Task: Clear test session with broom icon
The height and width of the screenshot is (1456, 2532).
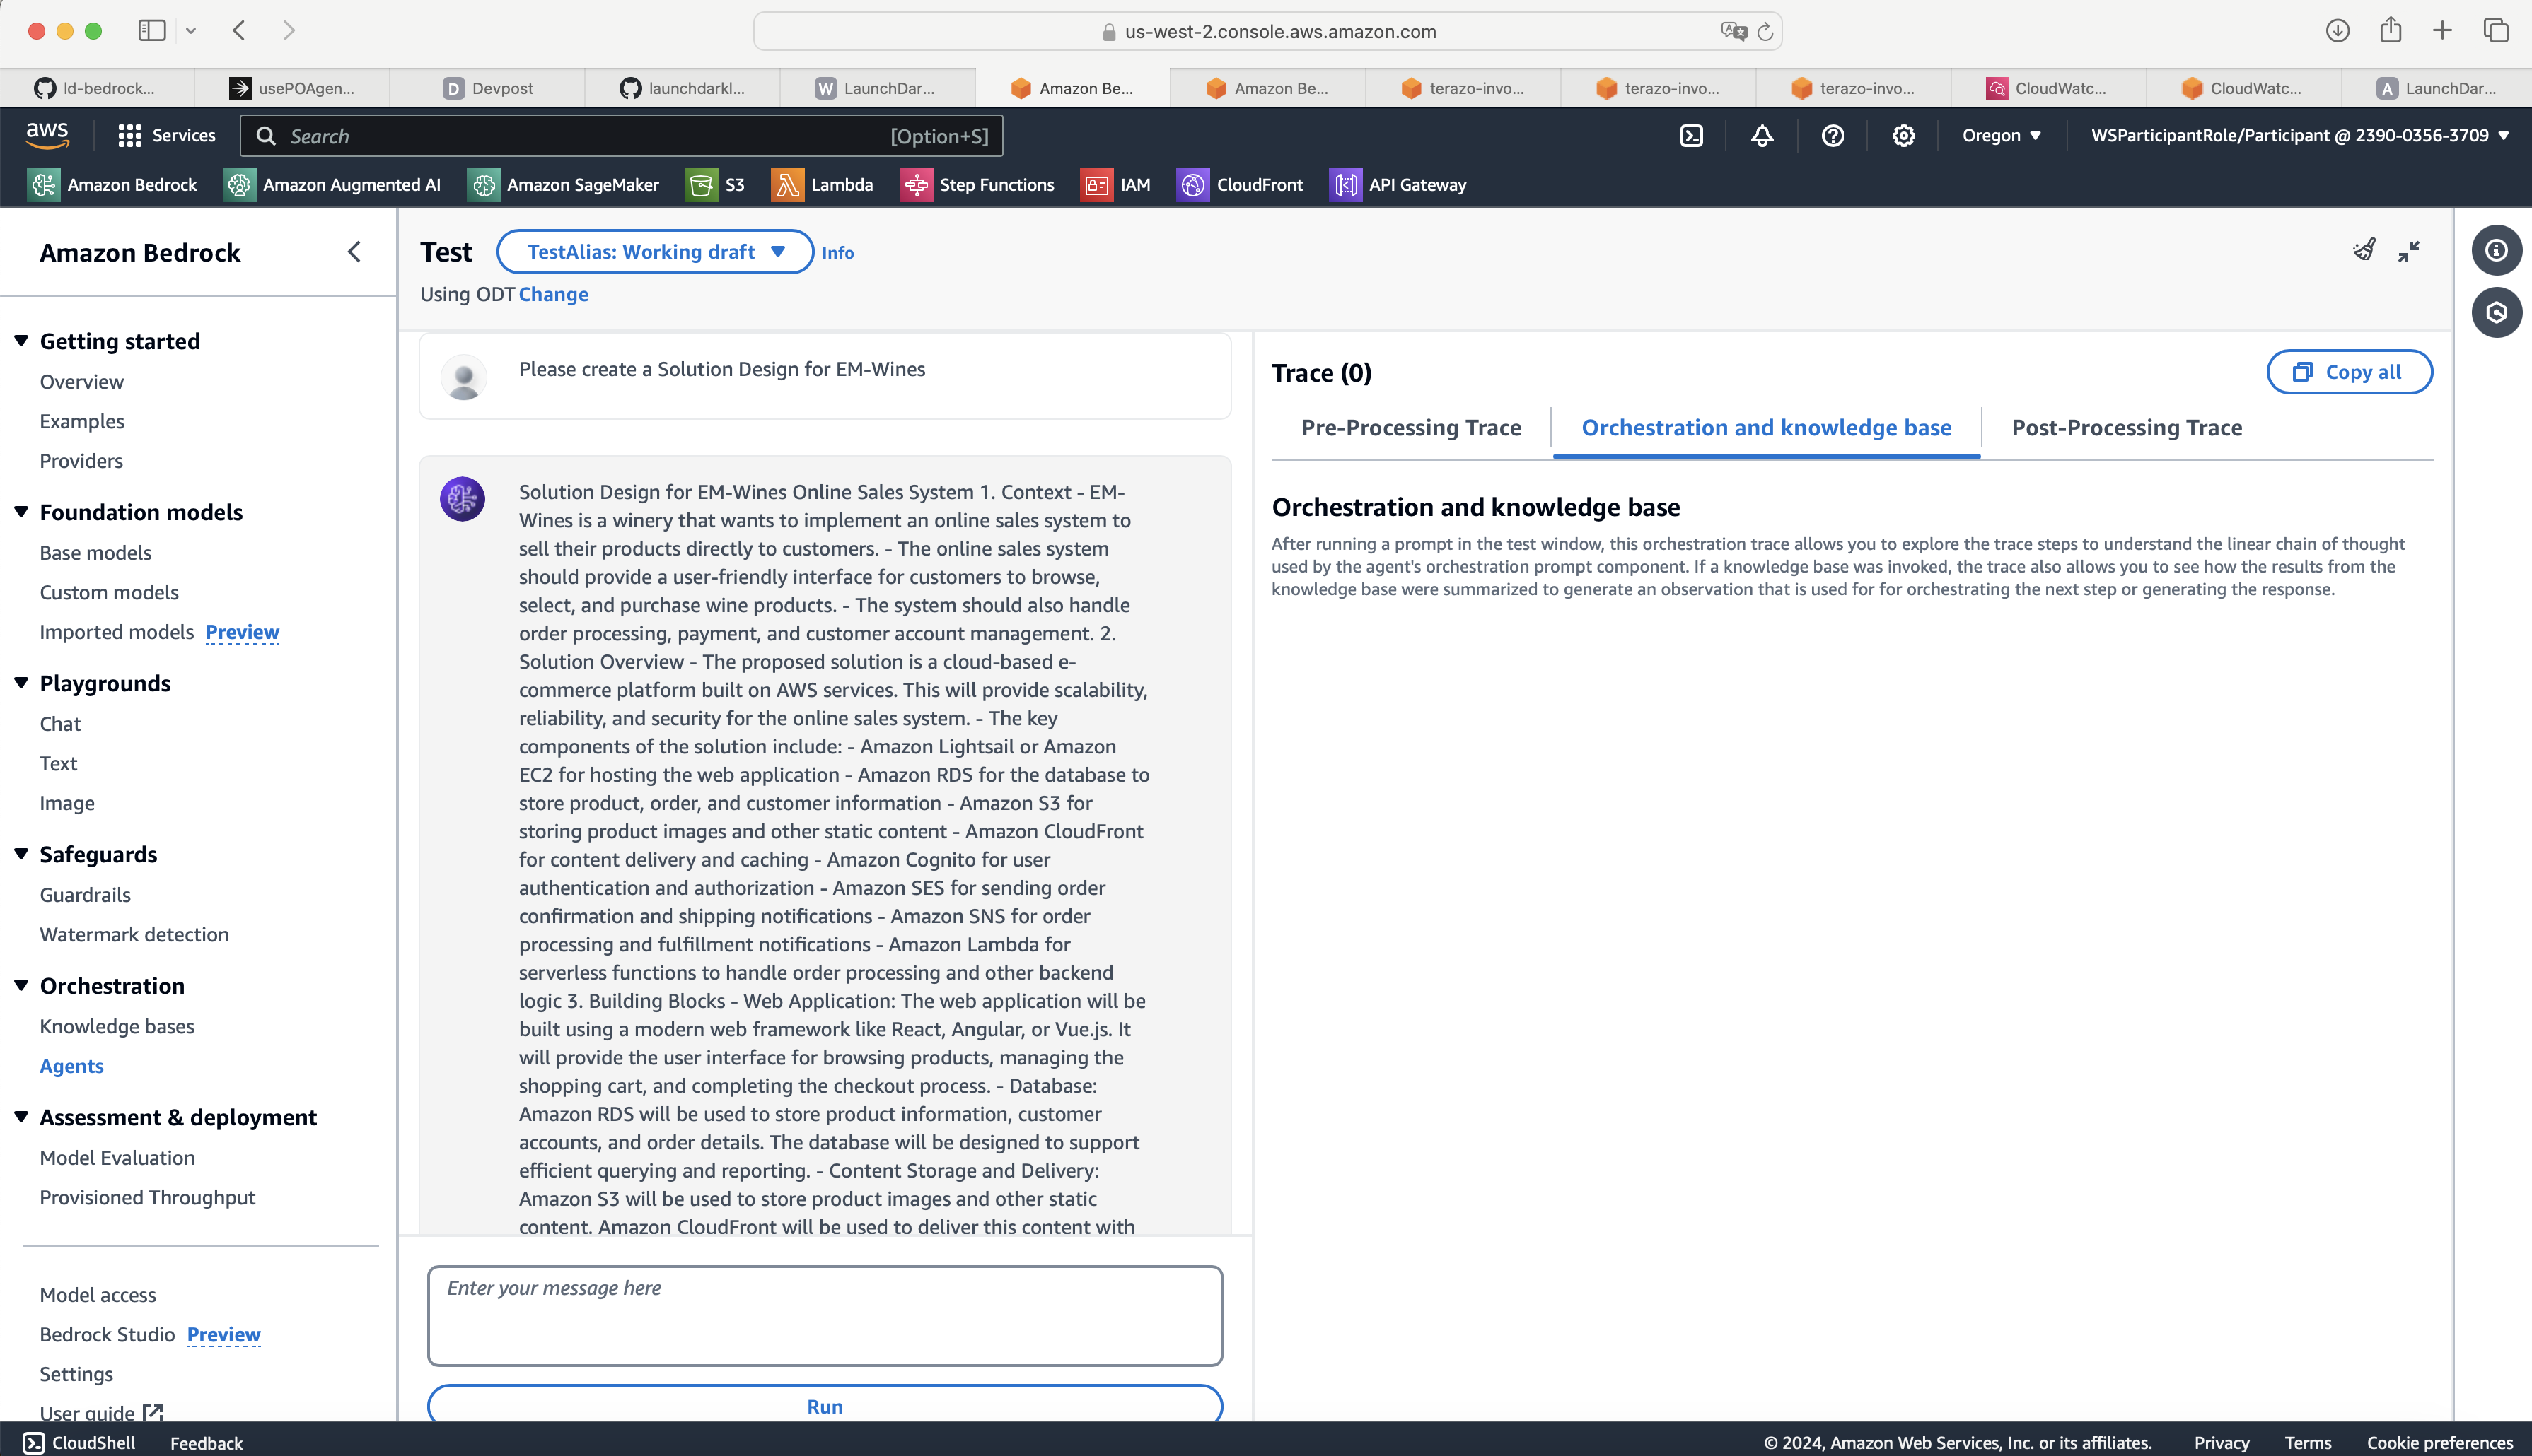Action: point(2364,250)
